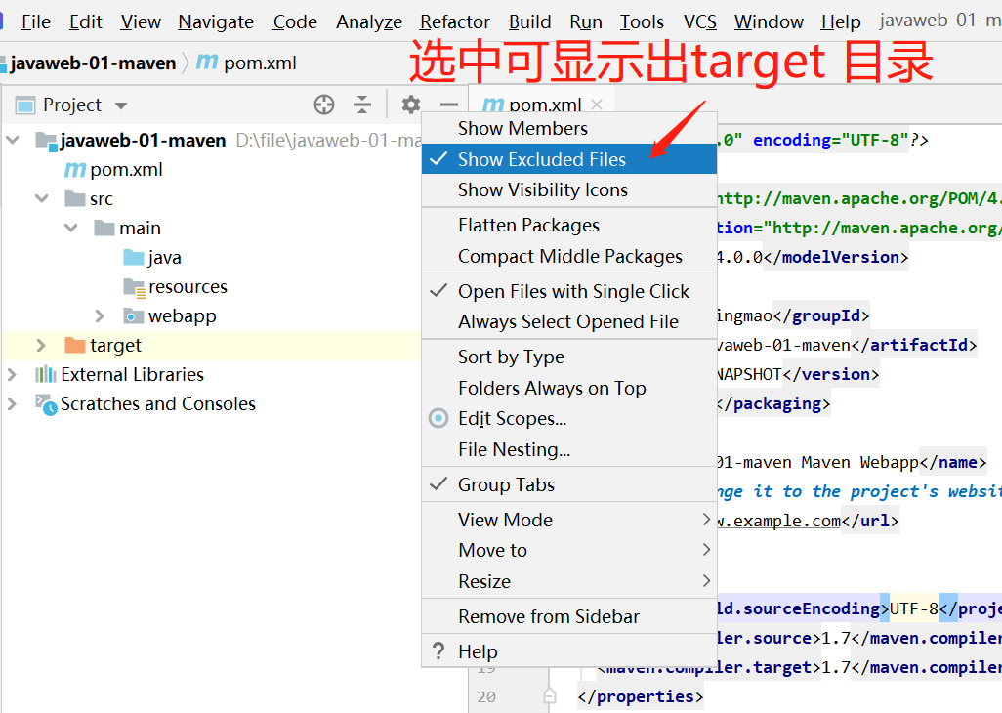Toggle Open Files with Single Click
The image size is (1002, 713).
[568, 291]
